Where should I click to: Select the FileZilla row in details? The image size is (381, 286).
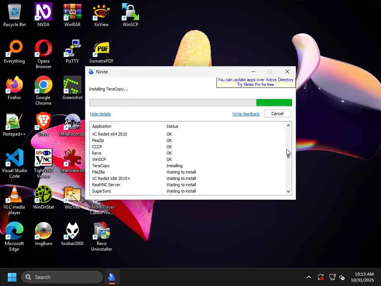[187, 172]
